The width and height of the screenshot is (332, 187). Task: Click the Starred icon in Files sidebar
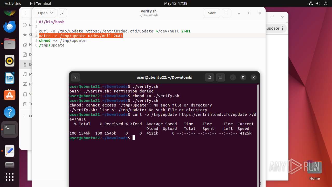coord(25,35)
